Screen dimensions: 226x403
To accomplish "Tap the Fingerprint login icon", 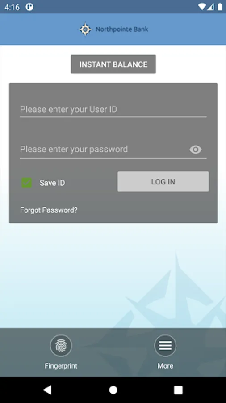I will coord(61,346).
